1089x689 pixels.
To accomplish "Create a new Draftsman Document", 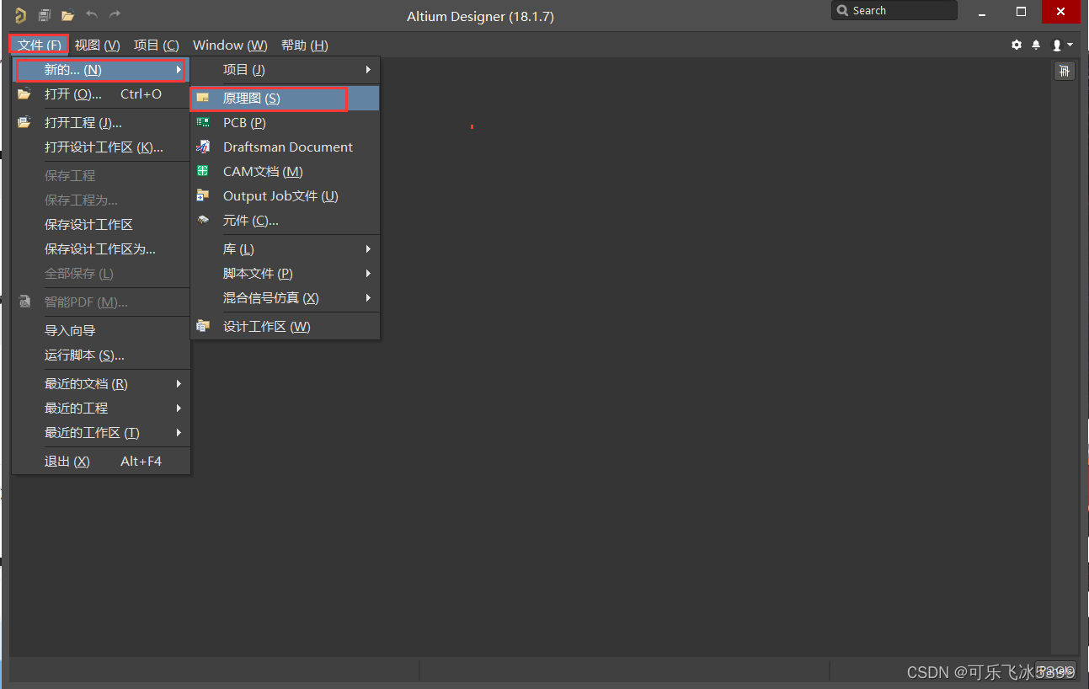I will (287, 147).
